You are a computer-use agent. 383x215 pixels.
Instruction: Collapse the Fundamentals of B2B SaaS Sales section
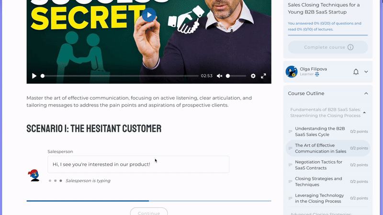click(x=364, y=113)
